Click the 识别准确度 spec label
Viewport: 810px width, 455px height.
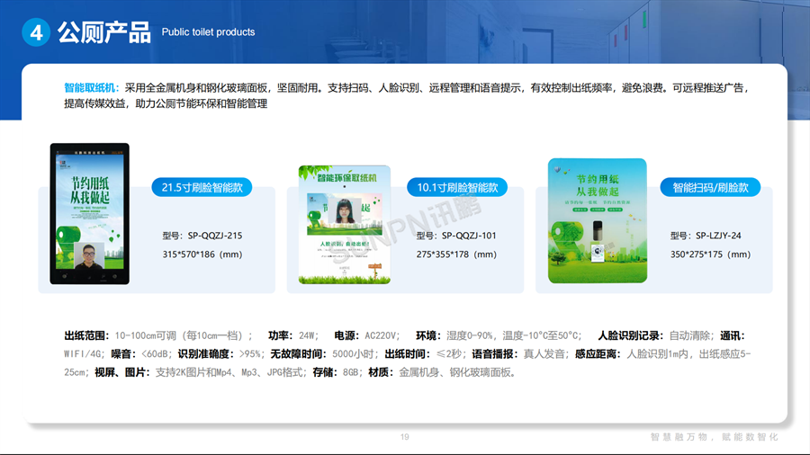point(207,354)
